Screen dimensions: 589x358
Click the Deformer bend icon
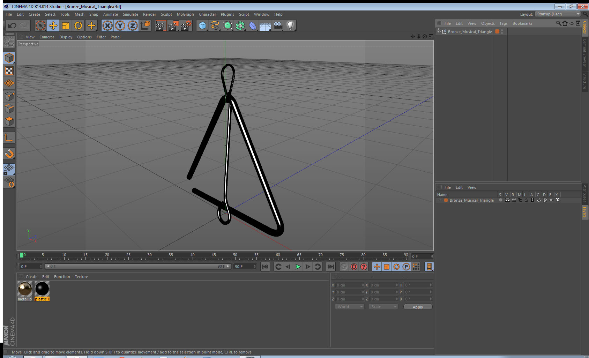[253, 25]
